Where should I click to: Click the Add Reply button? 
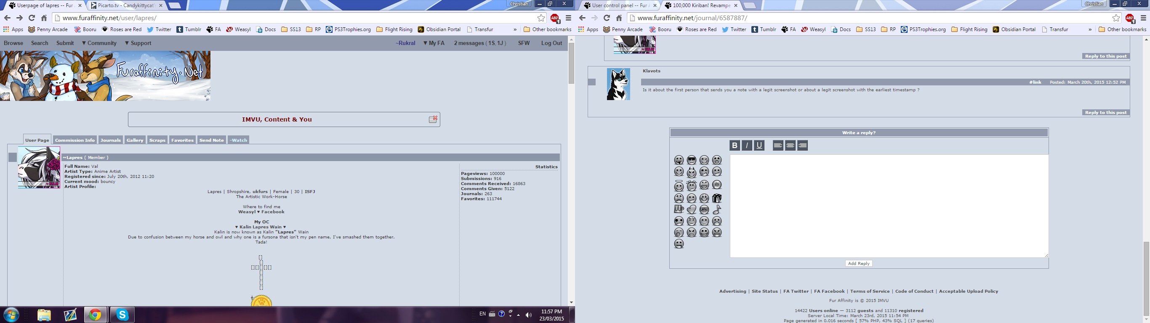click(x=858, y=263)
